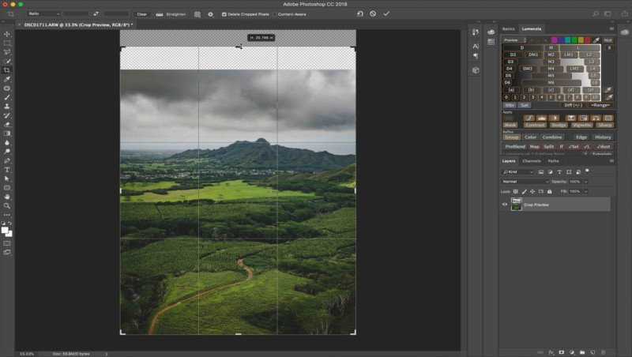
Task: Open crop settings gear icon
Action: click(210, 13)
